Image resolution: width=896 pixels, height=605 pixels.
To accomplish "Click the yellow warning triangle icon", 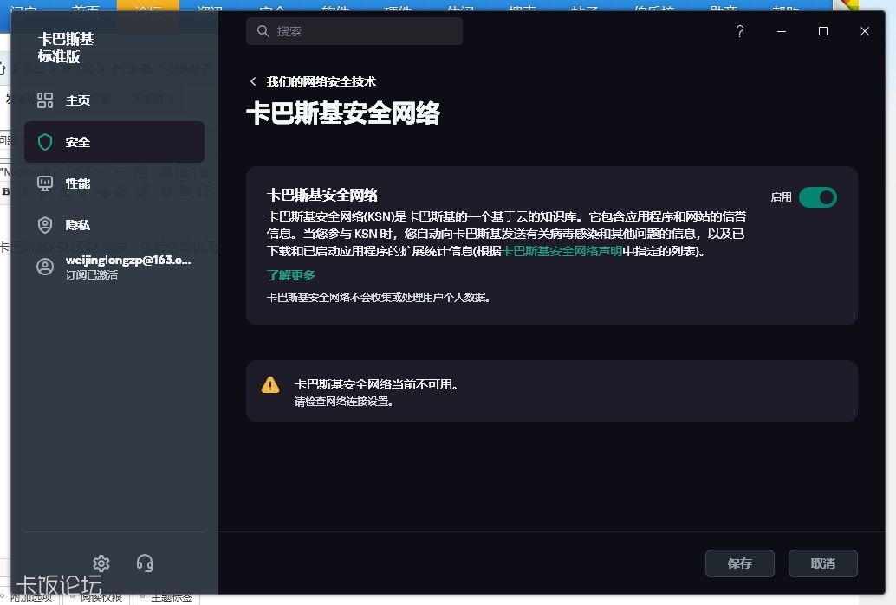I will [x=271, y=385].
